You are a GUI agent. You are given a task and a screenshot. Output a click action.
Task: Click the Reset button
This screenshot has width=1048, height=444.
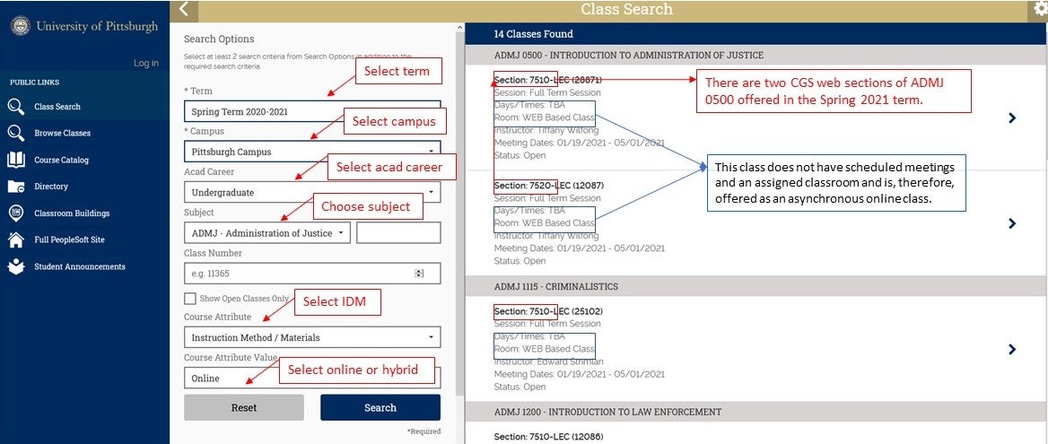click(x=244, y=407)
